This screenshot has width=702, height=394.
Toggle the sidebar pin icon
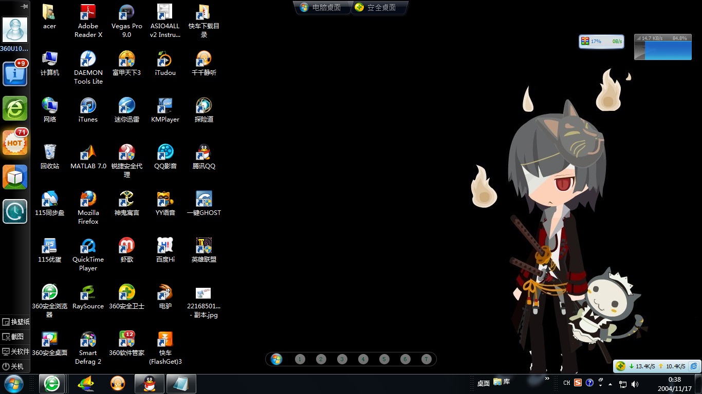(x=24, y=7)
